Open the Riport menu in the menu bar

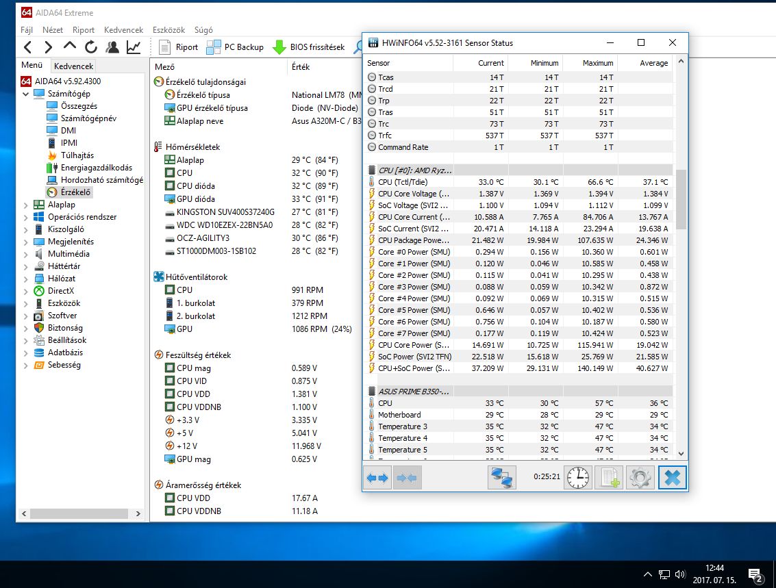[x=83, y=30]
